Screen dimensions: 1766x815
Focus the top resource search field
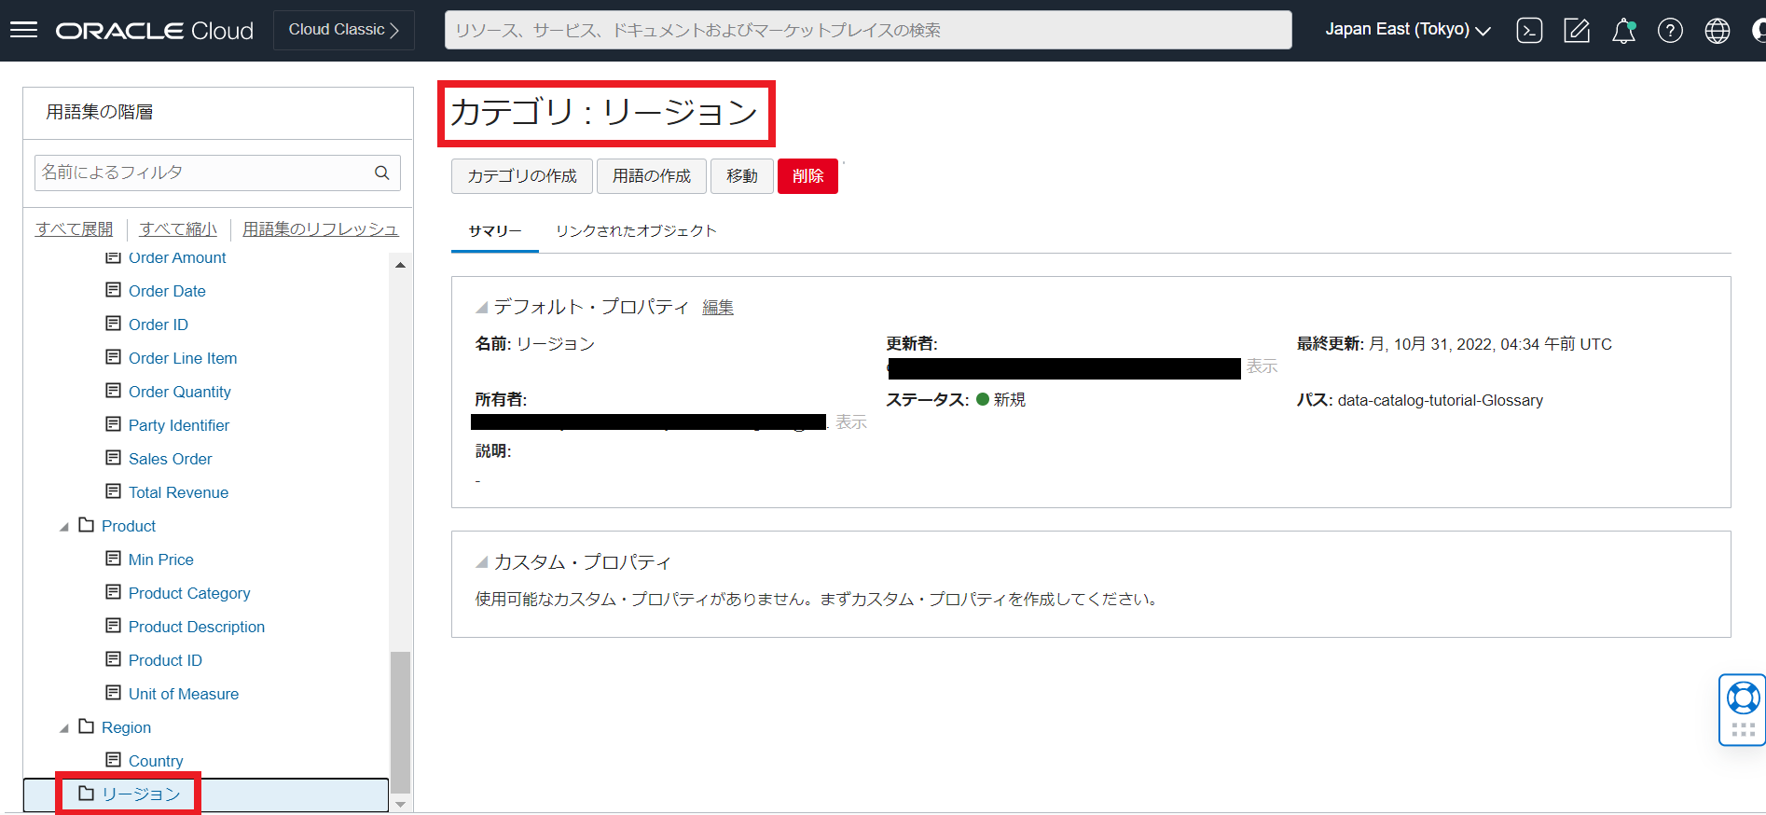coord(867,30)
